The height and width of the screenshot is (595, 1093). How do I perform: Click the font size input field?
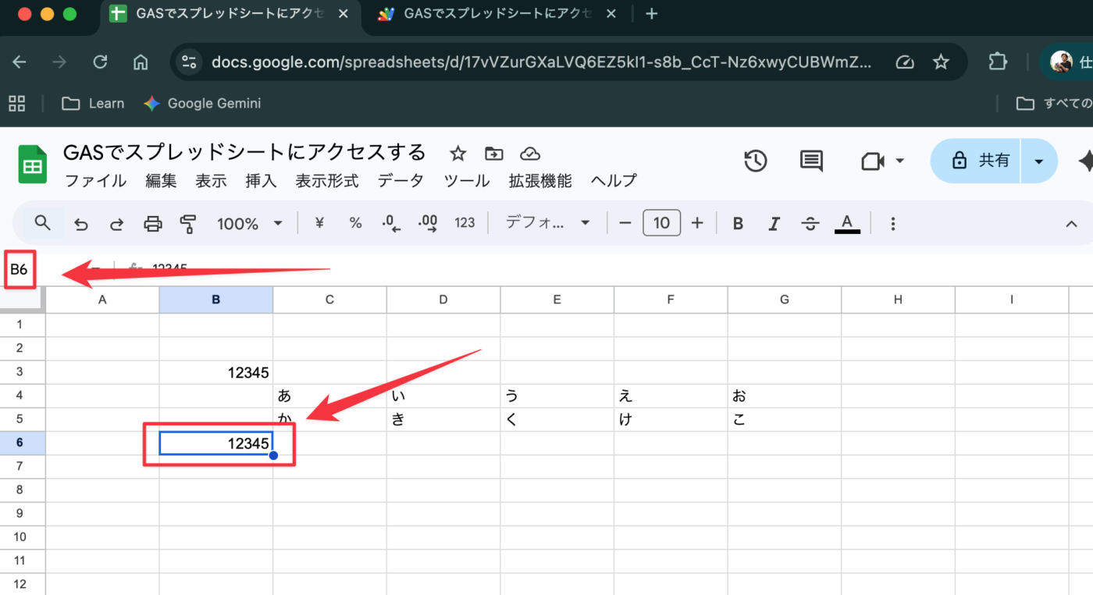coord(661,224)
